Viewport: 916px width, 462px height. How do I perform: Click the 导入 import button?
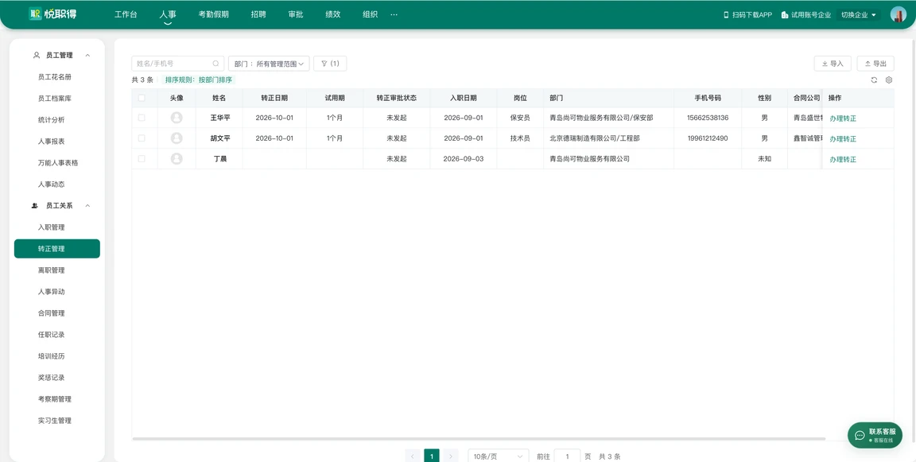(x=833, y=63)
